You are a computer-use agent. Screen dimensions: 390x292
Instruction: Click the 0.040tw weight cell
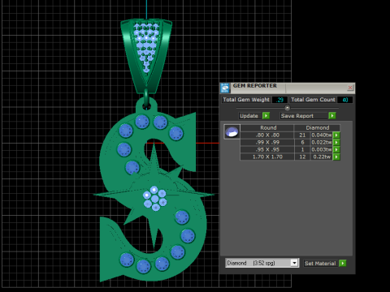coord(322,135)
